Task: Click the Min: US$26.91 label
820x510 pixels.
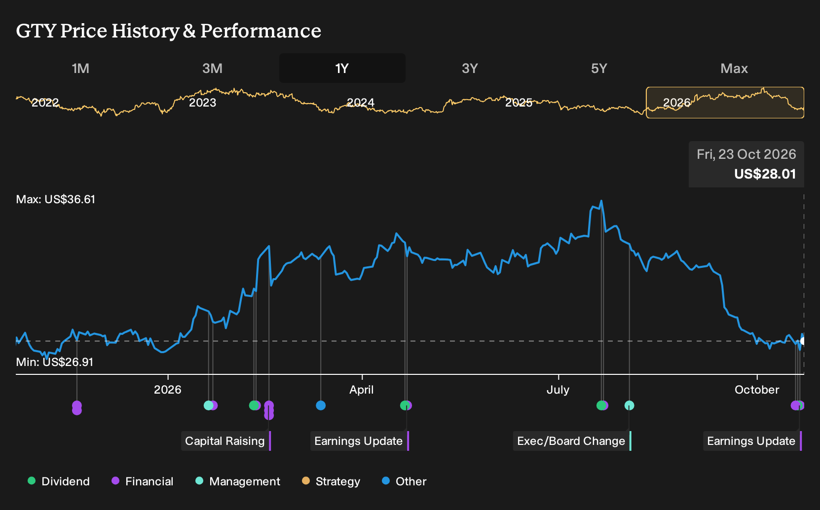Action: [55, 362]
